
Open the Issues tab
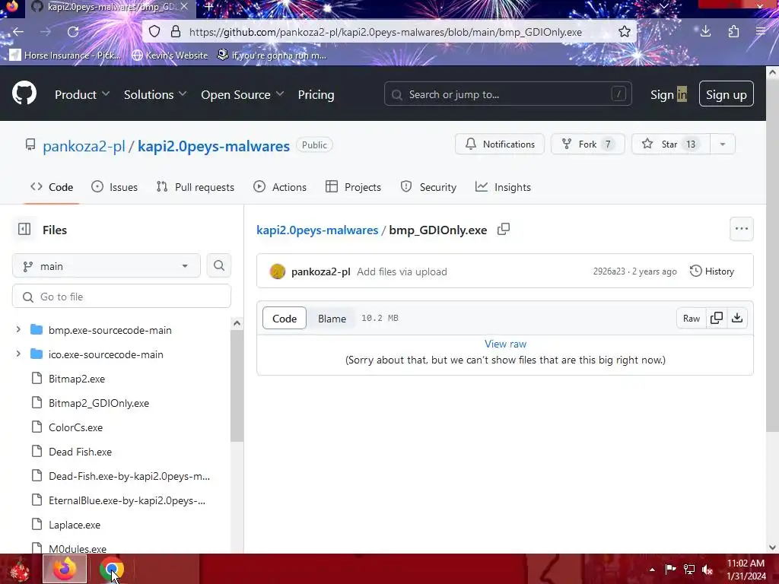coord(115,187)
